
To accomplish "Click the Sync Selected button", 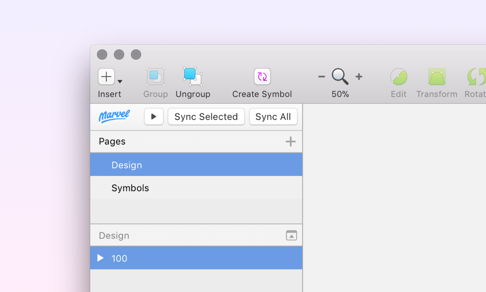I will [206, 116].
